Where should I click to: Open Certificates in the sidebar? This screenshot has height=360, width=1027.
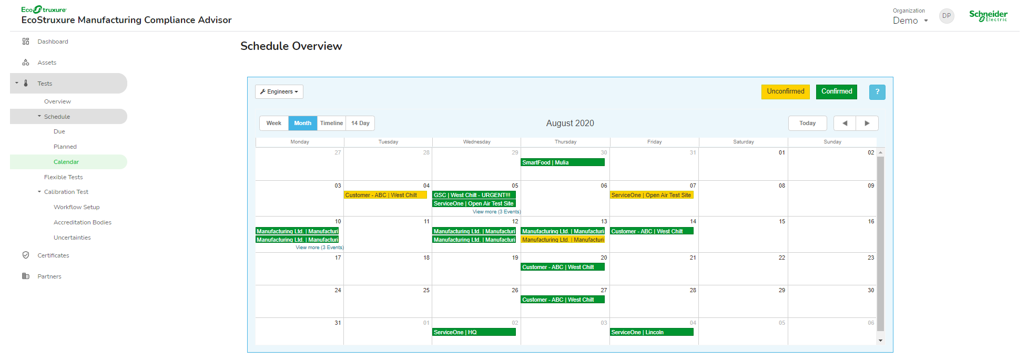pos(53,255)
